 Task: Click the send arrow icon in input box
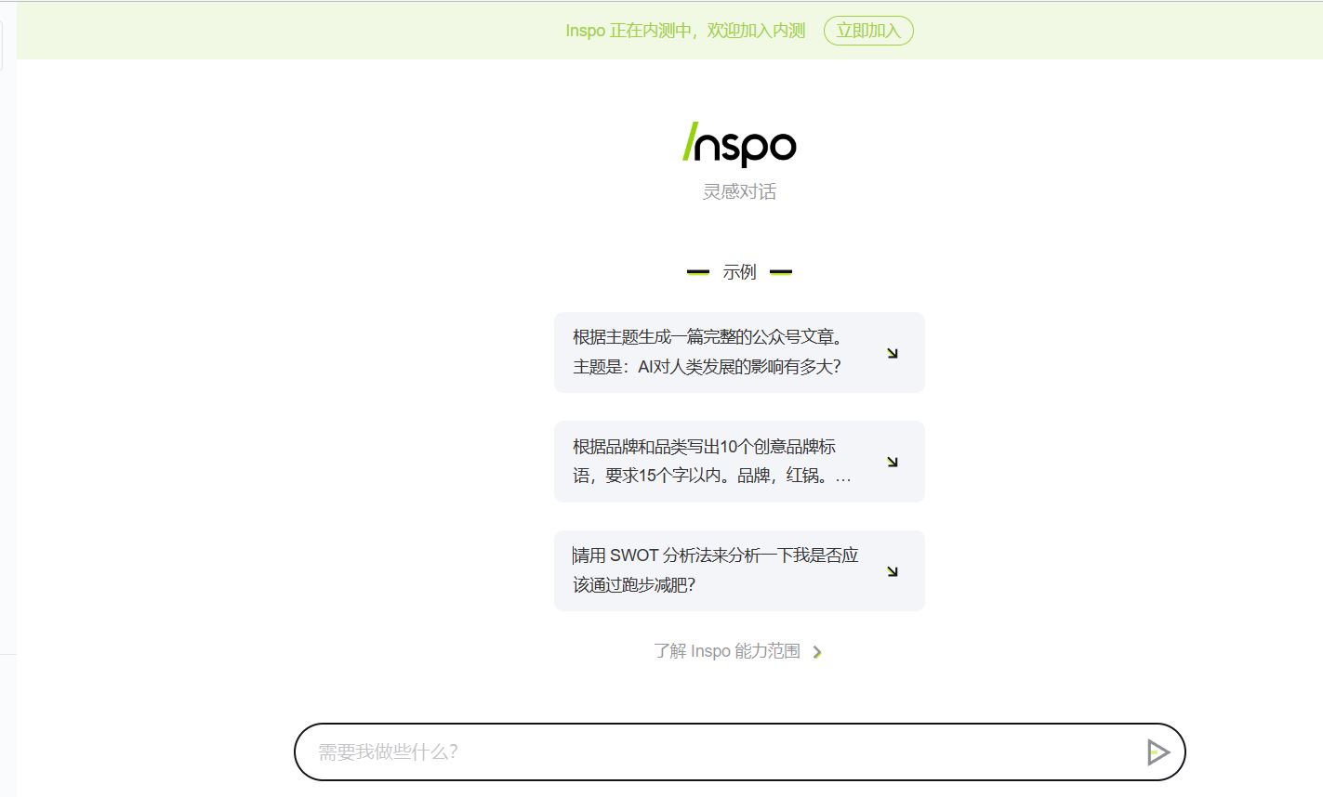pos(1157,751)
